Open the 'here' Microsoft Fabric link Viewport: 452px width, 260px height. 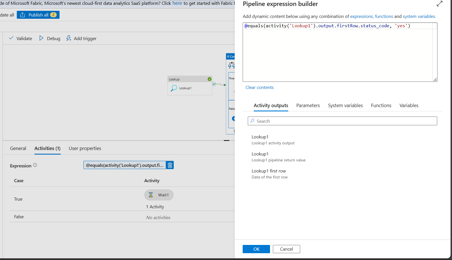(177, 3)
